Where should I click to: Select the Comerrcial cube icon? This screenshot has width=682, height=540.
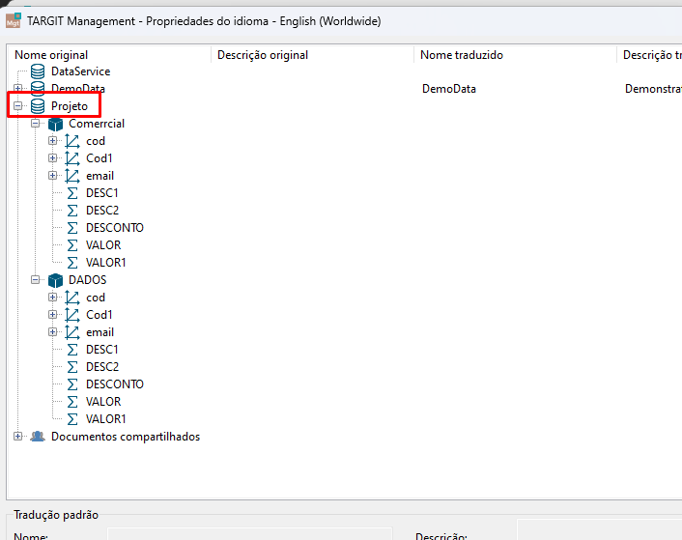click(x=55, y=124)
